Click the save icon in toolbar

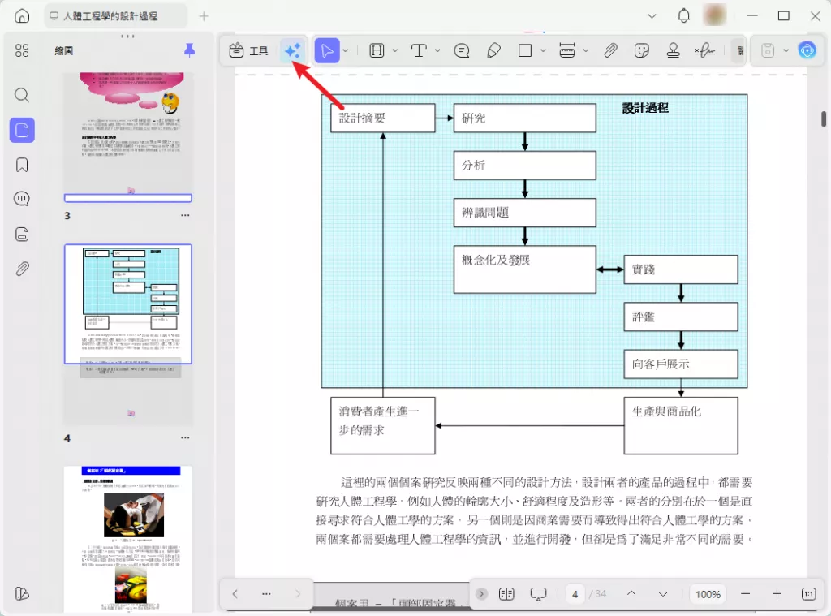[768, 51]
